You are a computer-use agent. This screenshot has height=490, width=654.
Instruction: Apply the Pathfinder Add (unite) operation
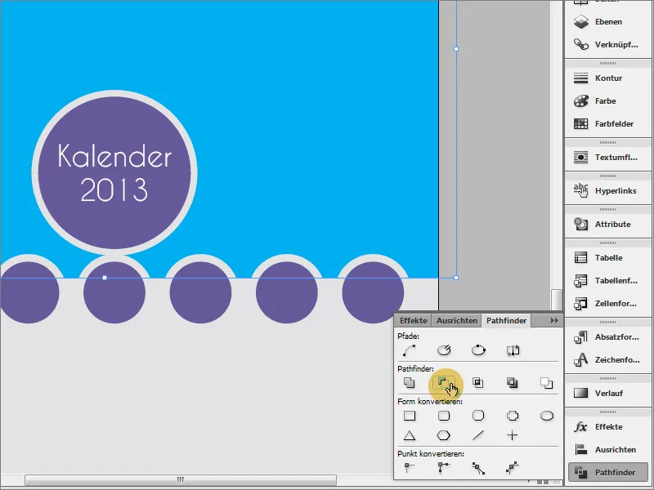(410, 382)
